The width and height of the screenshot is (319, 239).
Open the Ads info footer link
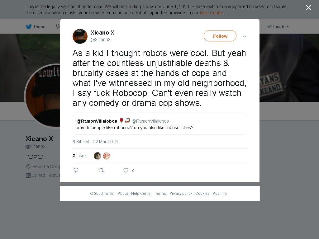click(x=220, y=194)
